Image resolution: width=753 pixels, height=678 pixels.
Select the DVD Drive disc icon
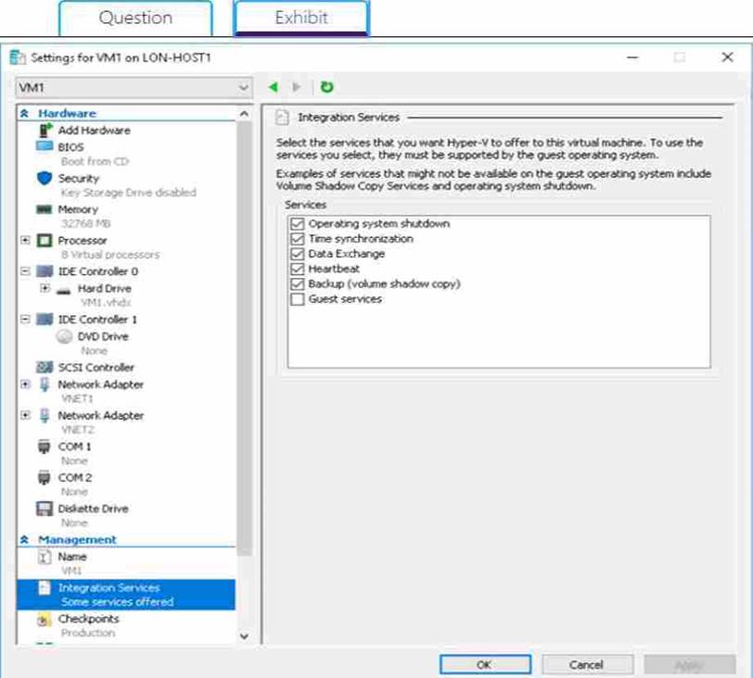click(x=64, y=337)
